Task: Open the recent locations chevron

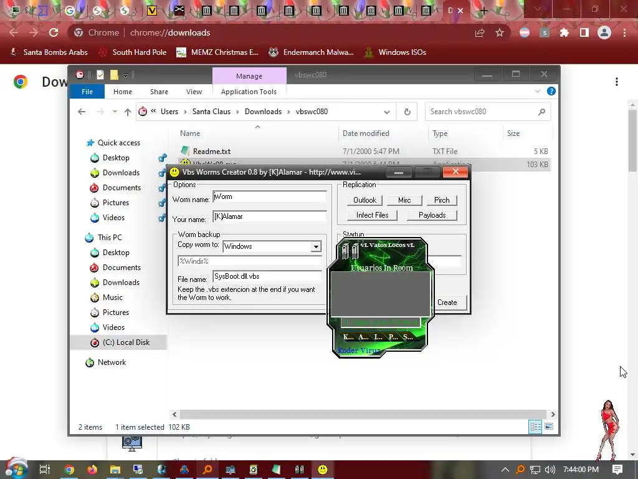Action: 115,112
